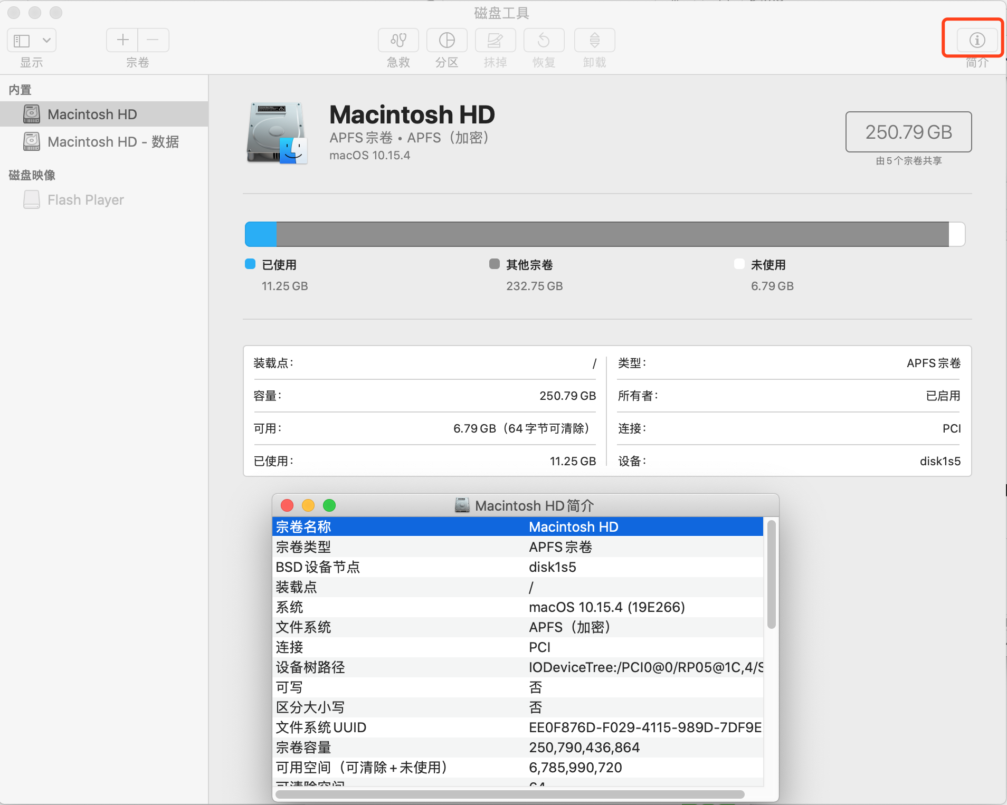Click the 装载点 row in info window
The image size is (1007, 805).
[518, 587]
